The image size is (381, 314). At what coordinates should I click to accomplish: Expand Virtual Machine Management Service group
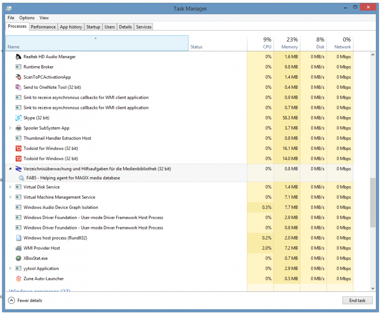(10, 197)
